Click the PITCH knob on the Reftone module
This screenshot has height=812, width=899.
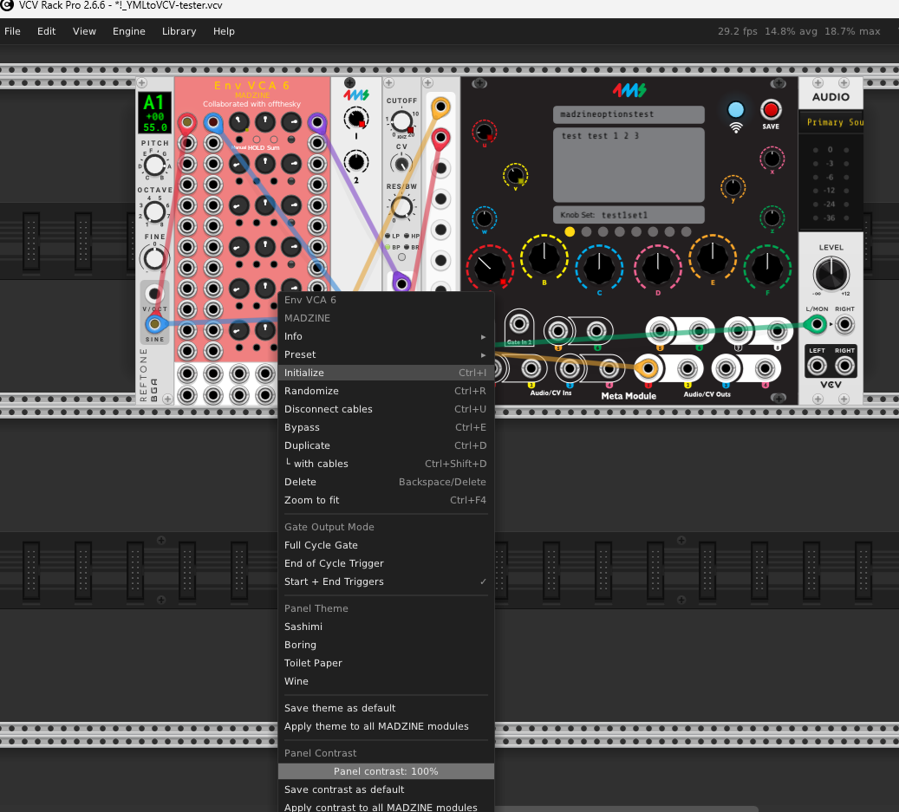pyautogui.click(x=154, y=165)
